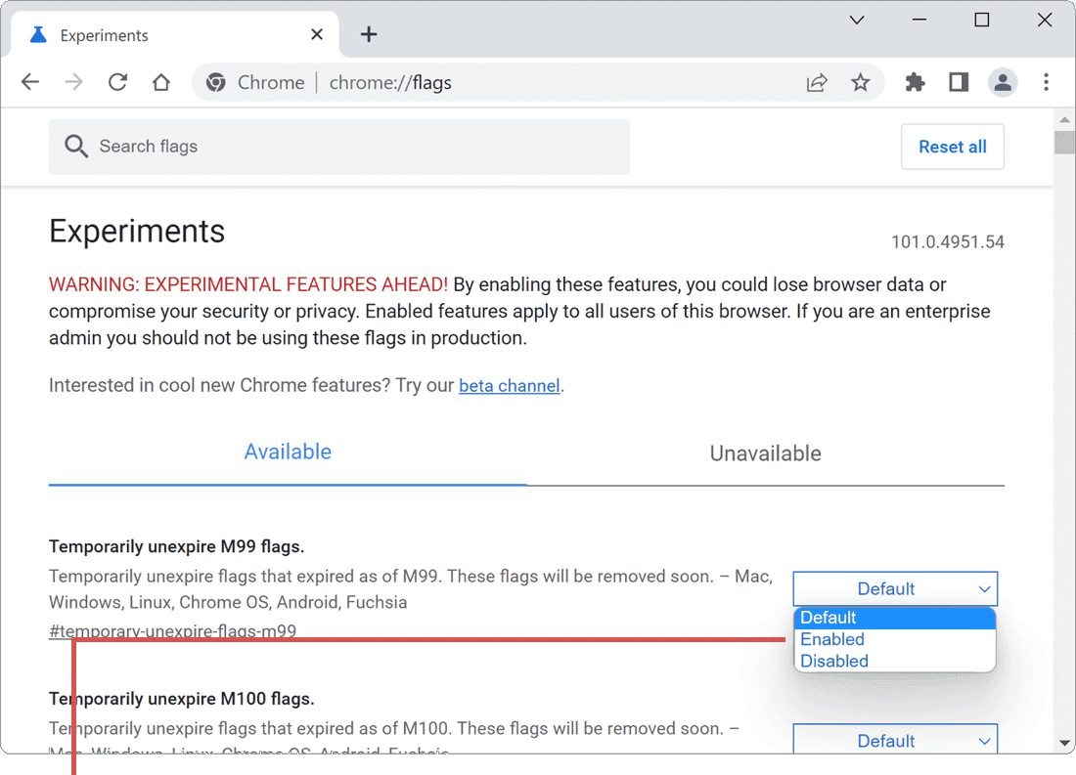Open the Extensions puzzle icon

pyautogui.click(x=915, y=82)
